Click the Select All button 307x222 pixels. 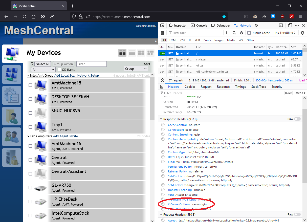[43, 64]
